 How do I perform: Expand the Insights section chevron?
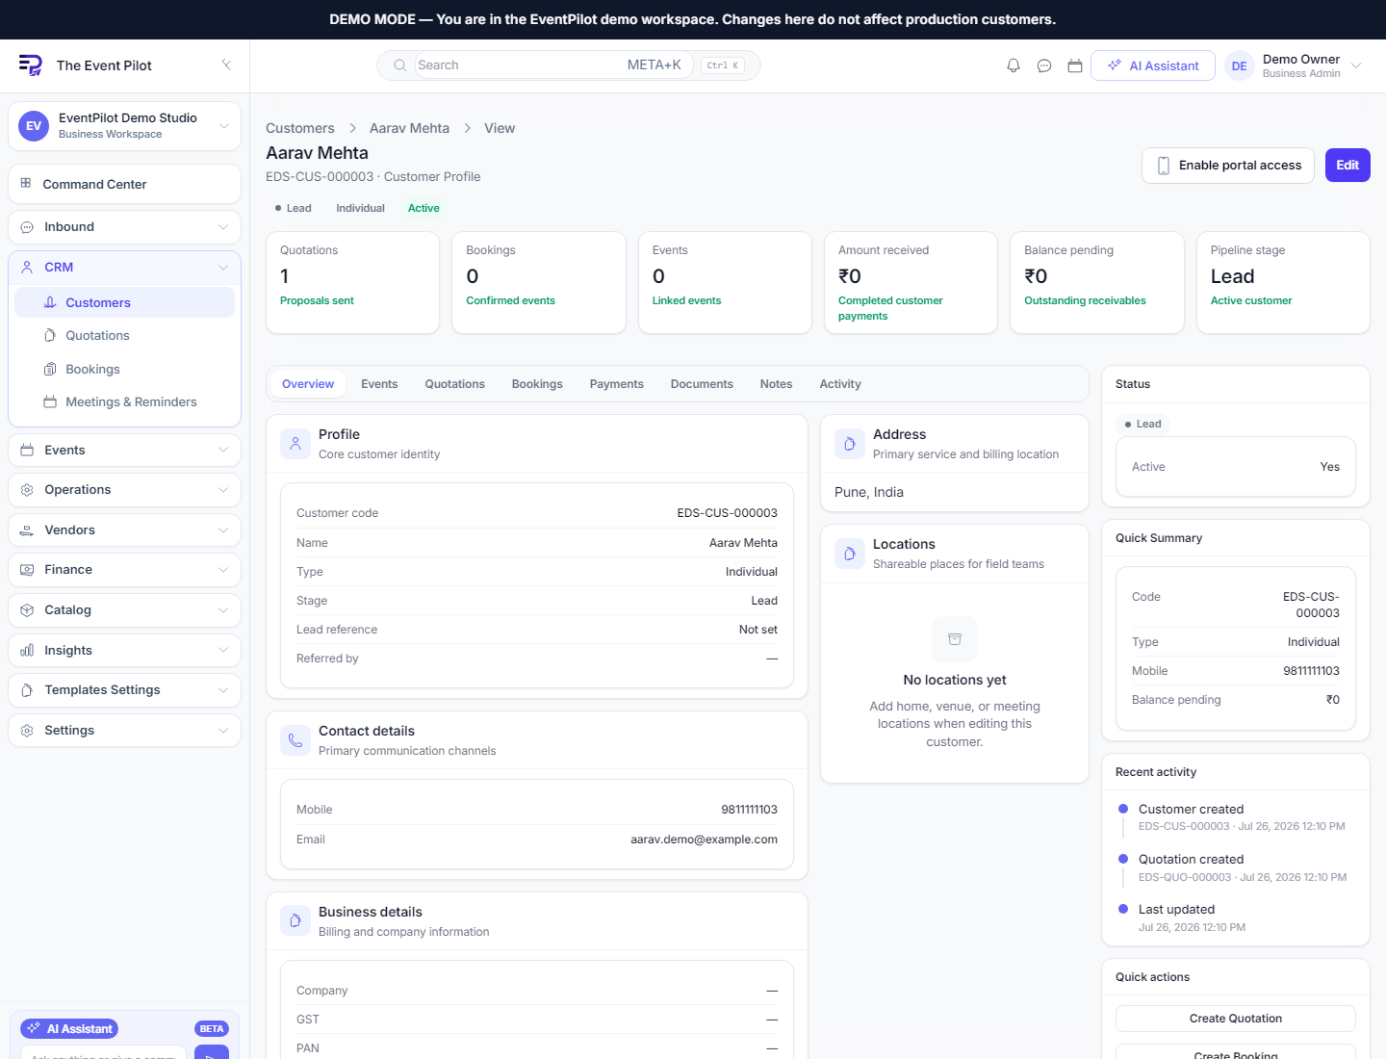(x=223, y=651)
